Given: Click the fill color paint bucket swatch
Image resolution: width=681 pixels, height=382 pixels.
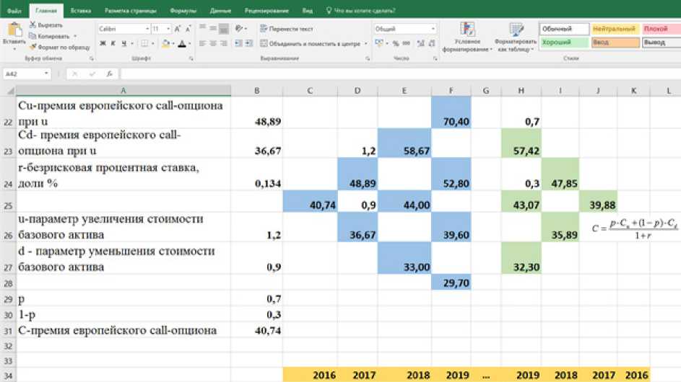Looking at the screenshot, I should 165,43.
